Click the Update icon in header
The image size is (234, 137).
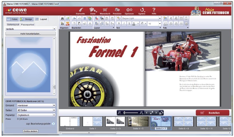pyautogui.click(x=142, y=10)
